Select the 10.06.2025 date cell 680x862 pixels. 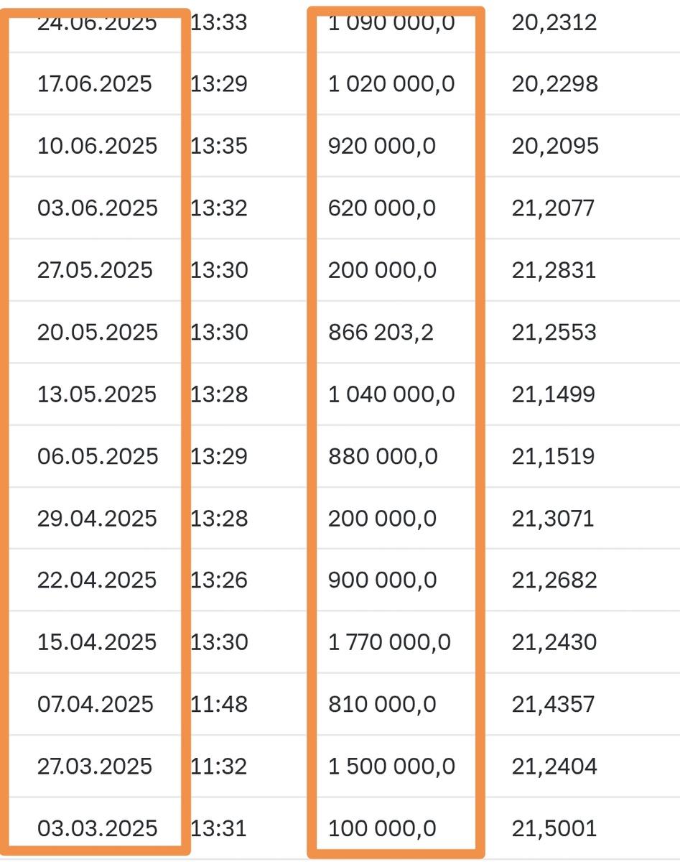coord(97,146)
